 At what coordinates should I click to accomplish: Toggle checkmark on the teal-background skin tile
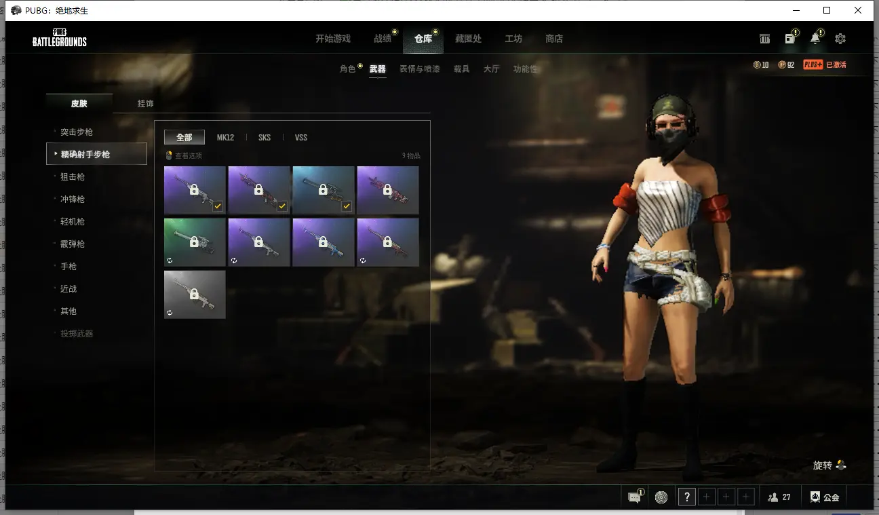(347, 206)
